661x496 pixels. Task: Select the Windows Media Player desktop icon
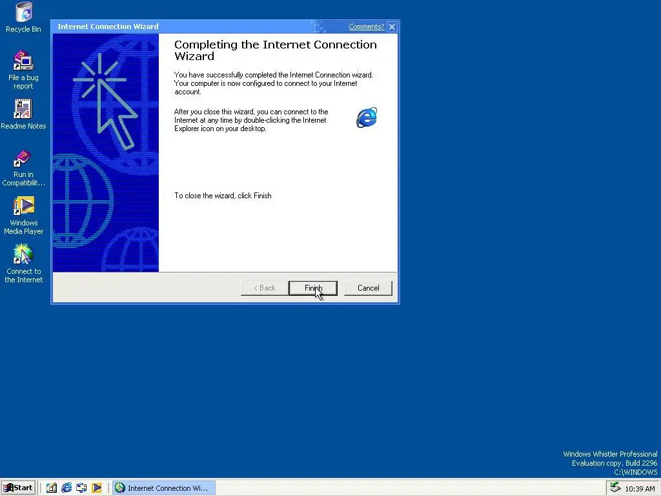[x=24, y=216]
